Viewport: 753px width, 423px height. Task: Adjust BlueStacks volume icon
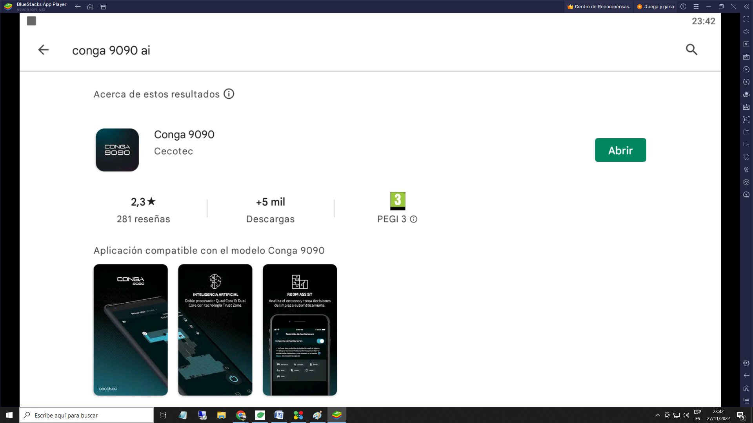746,32
